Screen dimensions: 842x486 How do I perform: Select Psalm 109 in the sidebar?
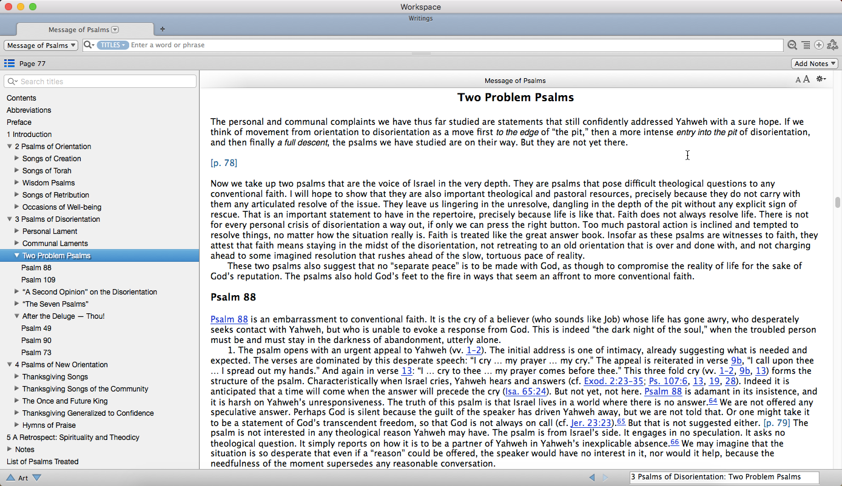[x=38, y=280]
